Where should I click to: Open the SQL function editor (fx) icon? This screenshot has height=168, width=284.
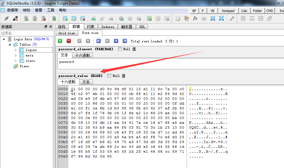point(195,18)
